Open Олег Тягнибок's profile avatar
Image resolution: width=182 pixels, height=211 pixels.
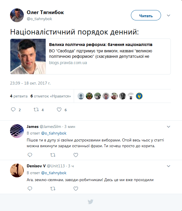[17, 16]
